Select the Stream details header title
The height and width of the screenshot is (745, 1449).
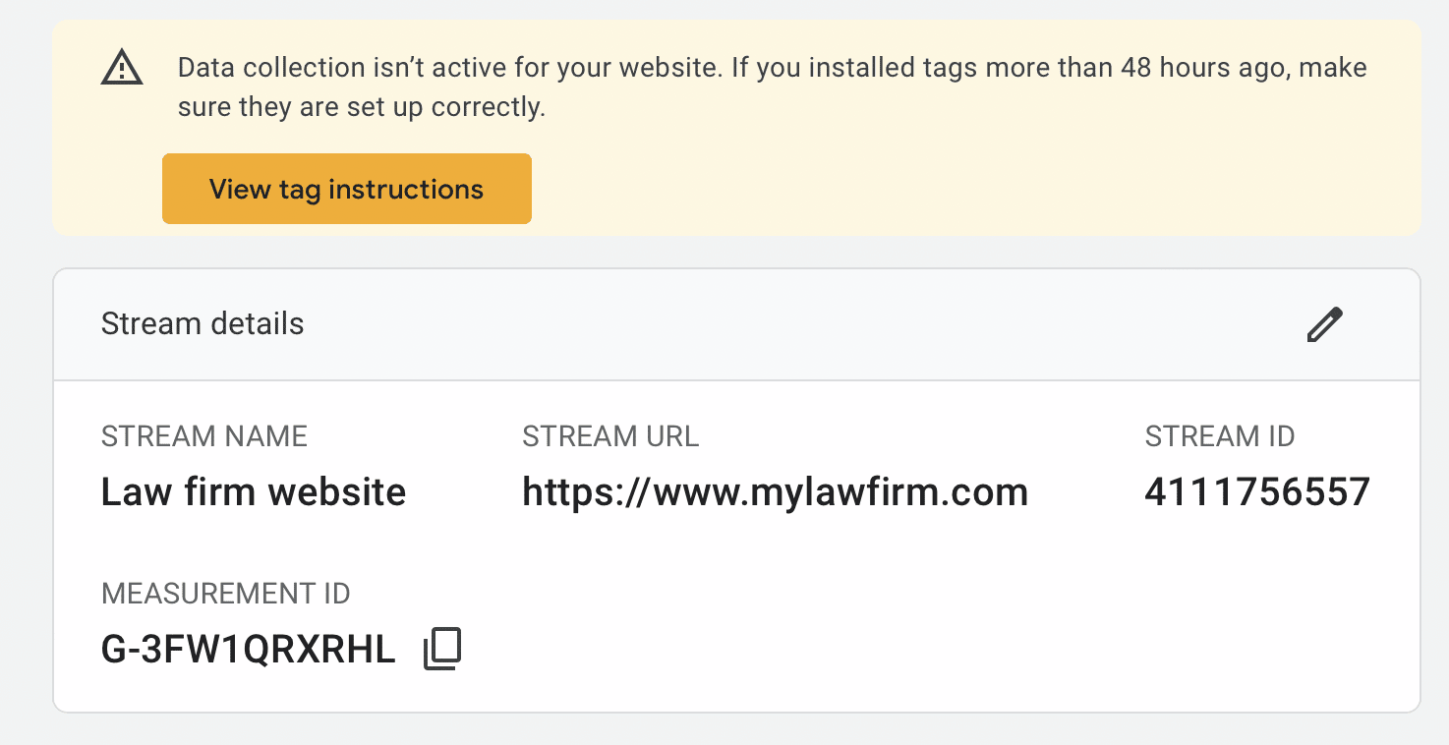click(x=203, y=323)
